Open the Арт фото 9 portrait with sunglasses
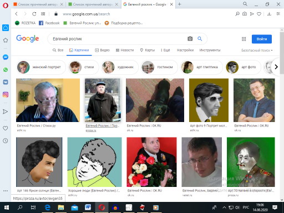Screen dimensions: 284x213 pyautogui.click(x=209, y=100)
